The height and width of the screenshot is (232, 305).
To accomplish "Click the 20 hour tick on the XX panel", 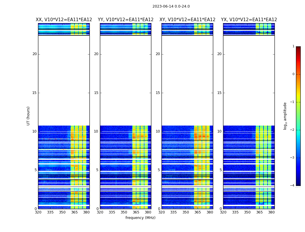I will click(x=35, y=54).
